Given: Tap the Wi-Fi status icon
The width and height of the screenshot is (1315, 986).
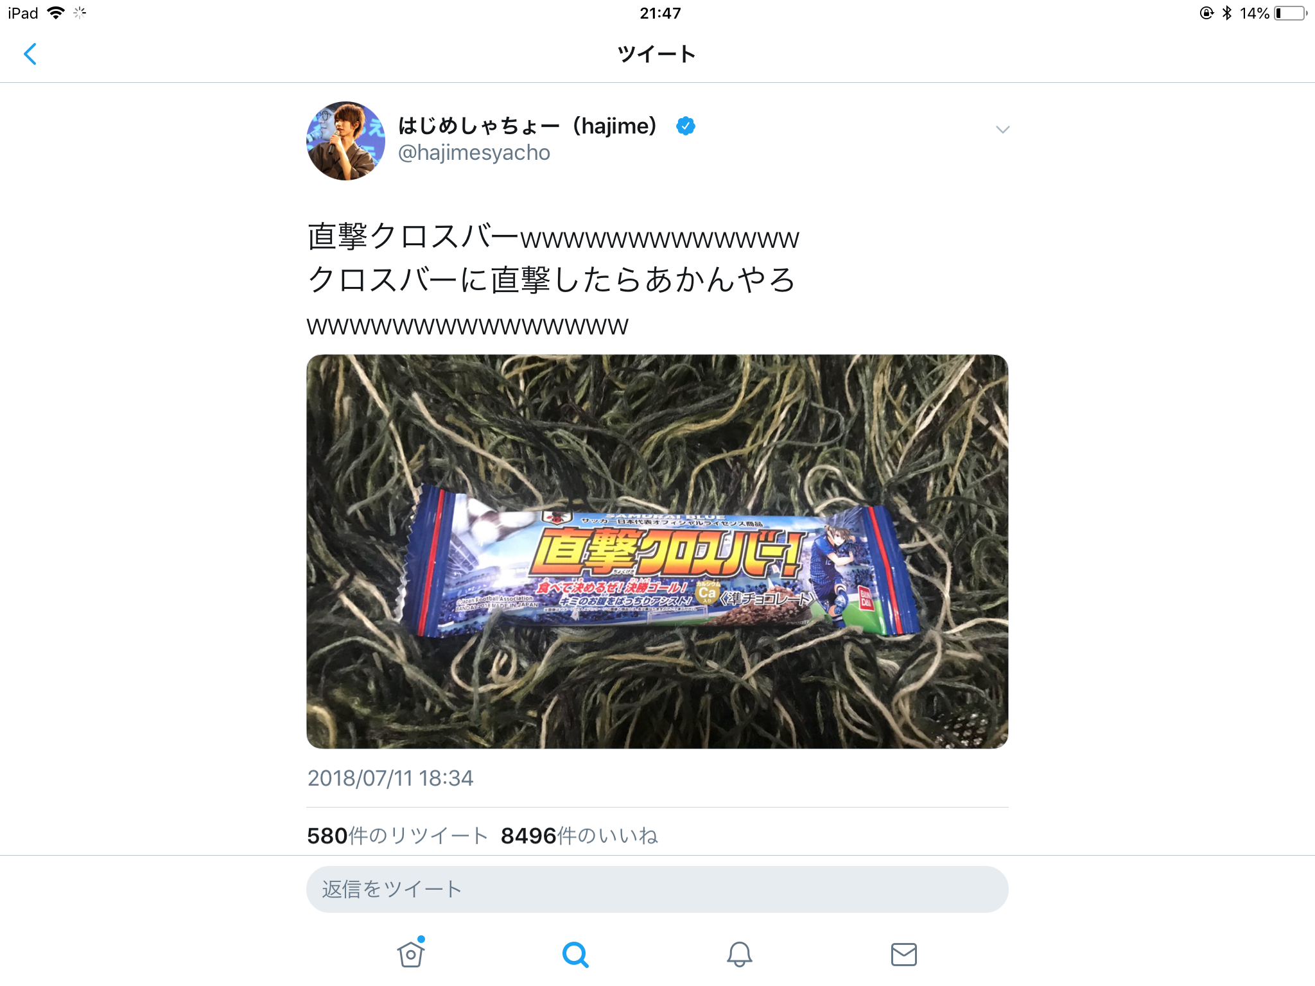Looking at the screenshot, I should tap(57, 13).
